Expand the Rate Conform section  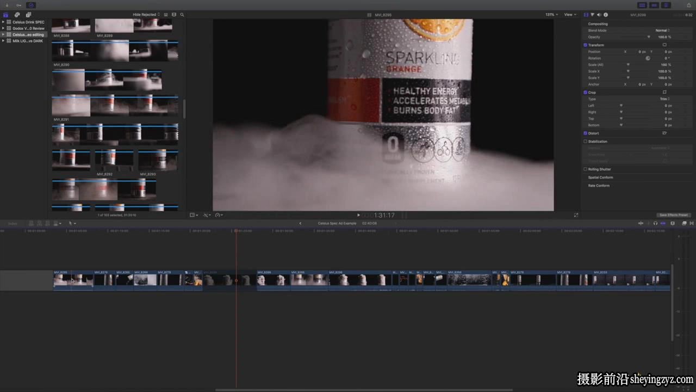coord(599,186)
